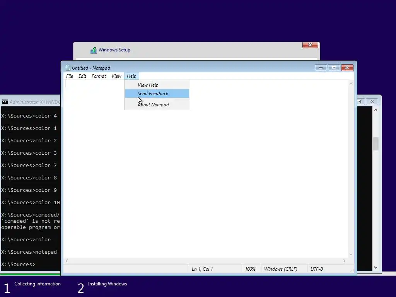Click Notepad horizontal scrollbar right arrow
Viewport: 396px width, 297px height.
[x=345, y=261]
